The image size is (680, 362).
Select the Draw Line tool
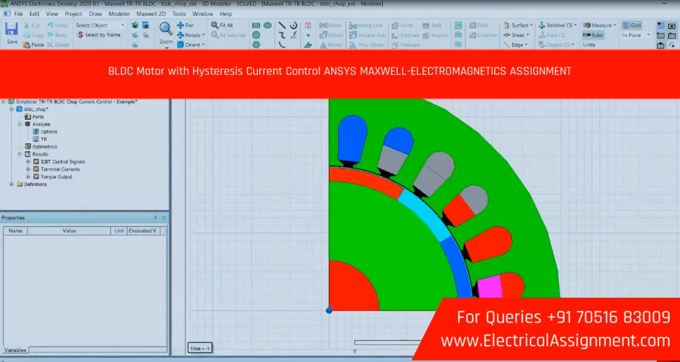(282, 26)
